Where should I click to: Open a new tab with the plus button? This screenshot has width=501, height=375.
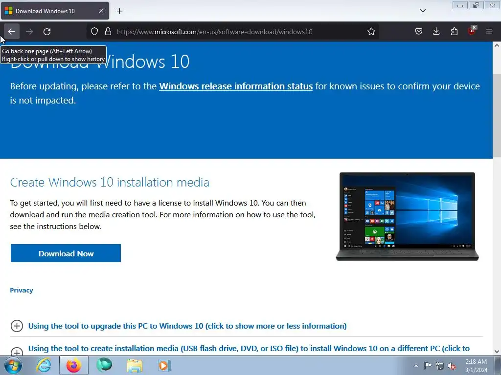pyautogui.click(x=119, y=11)
